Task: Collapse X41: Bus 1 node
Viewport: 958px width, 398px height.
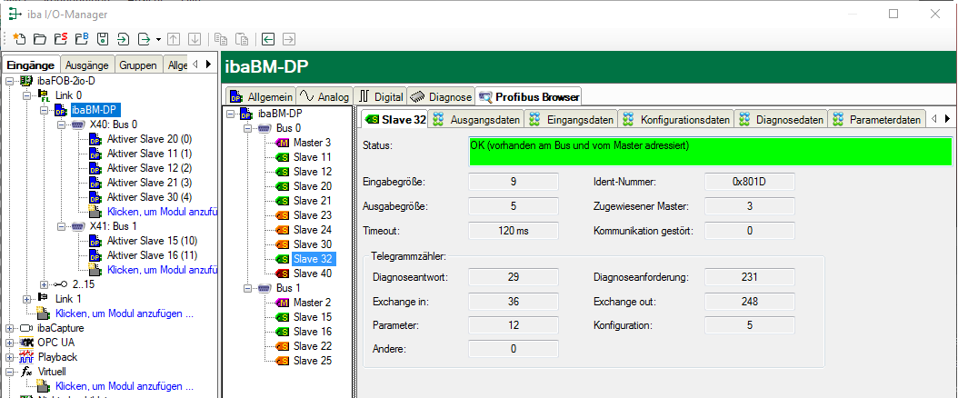Action: [x=61, y=226]
